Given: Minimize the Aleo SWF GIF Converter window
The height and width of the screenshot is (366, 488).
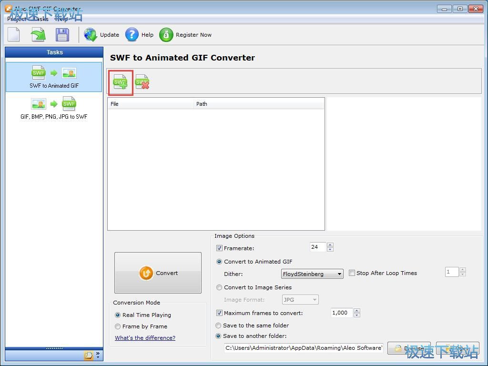Looking at the screenshot, I should 444,9.
